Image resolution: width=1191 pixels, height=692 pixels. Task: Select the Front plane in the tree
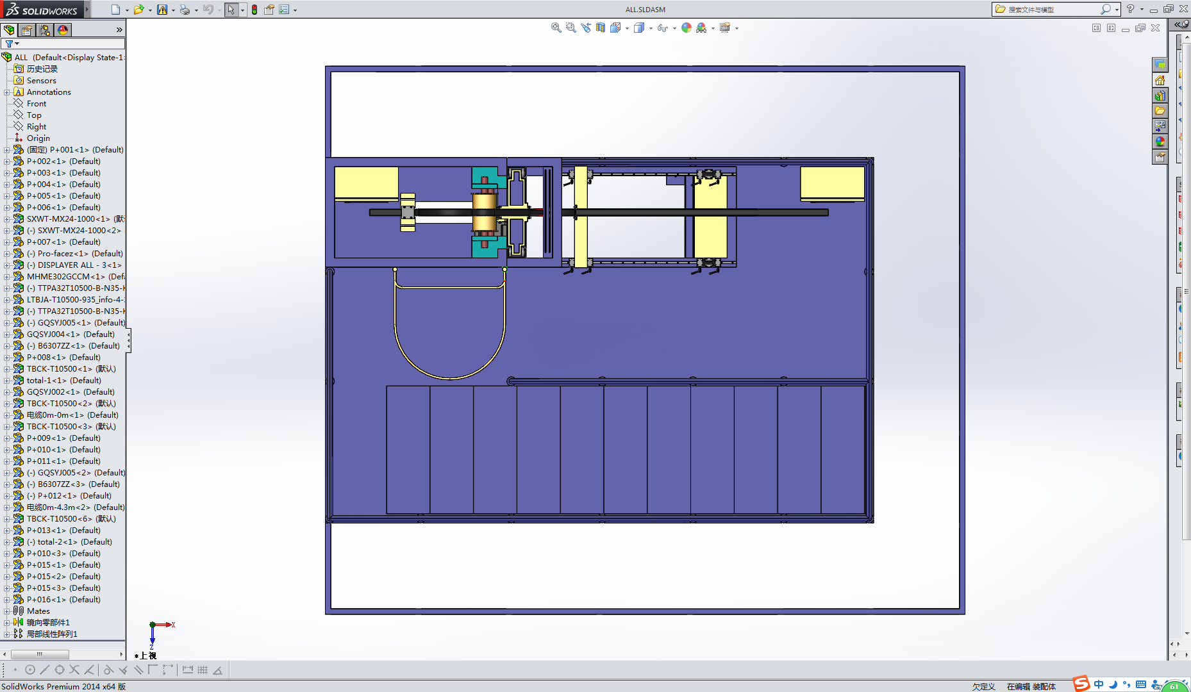[x=37, y=104]
